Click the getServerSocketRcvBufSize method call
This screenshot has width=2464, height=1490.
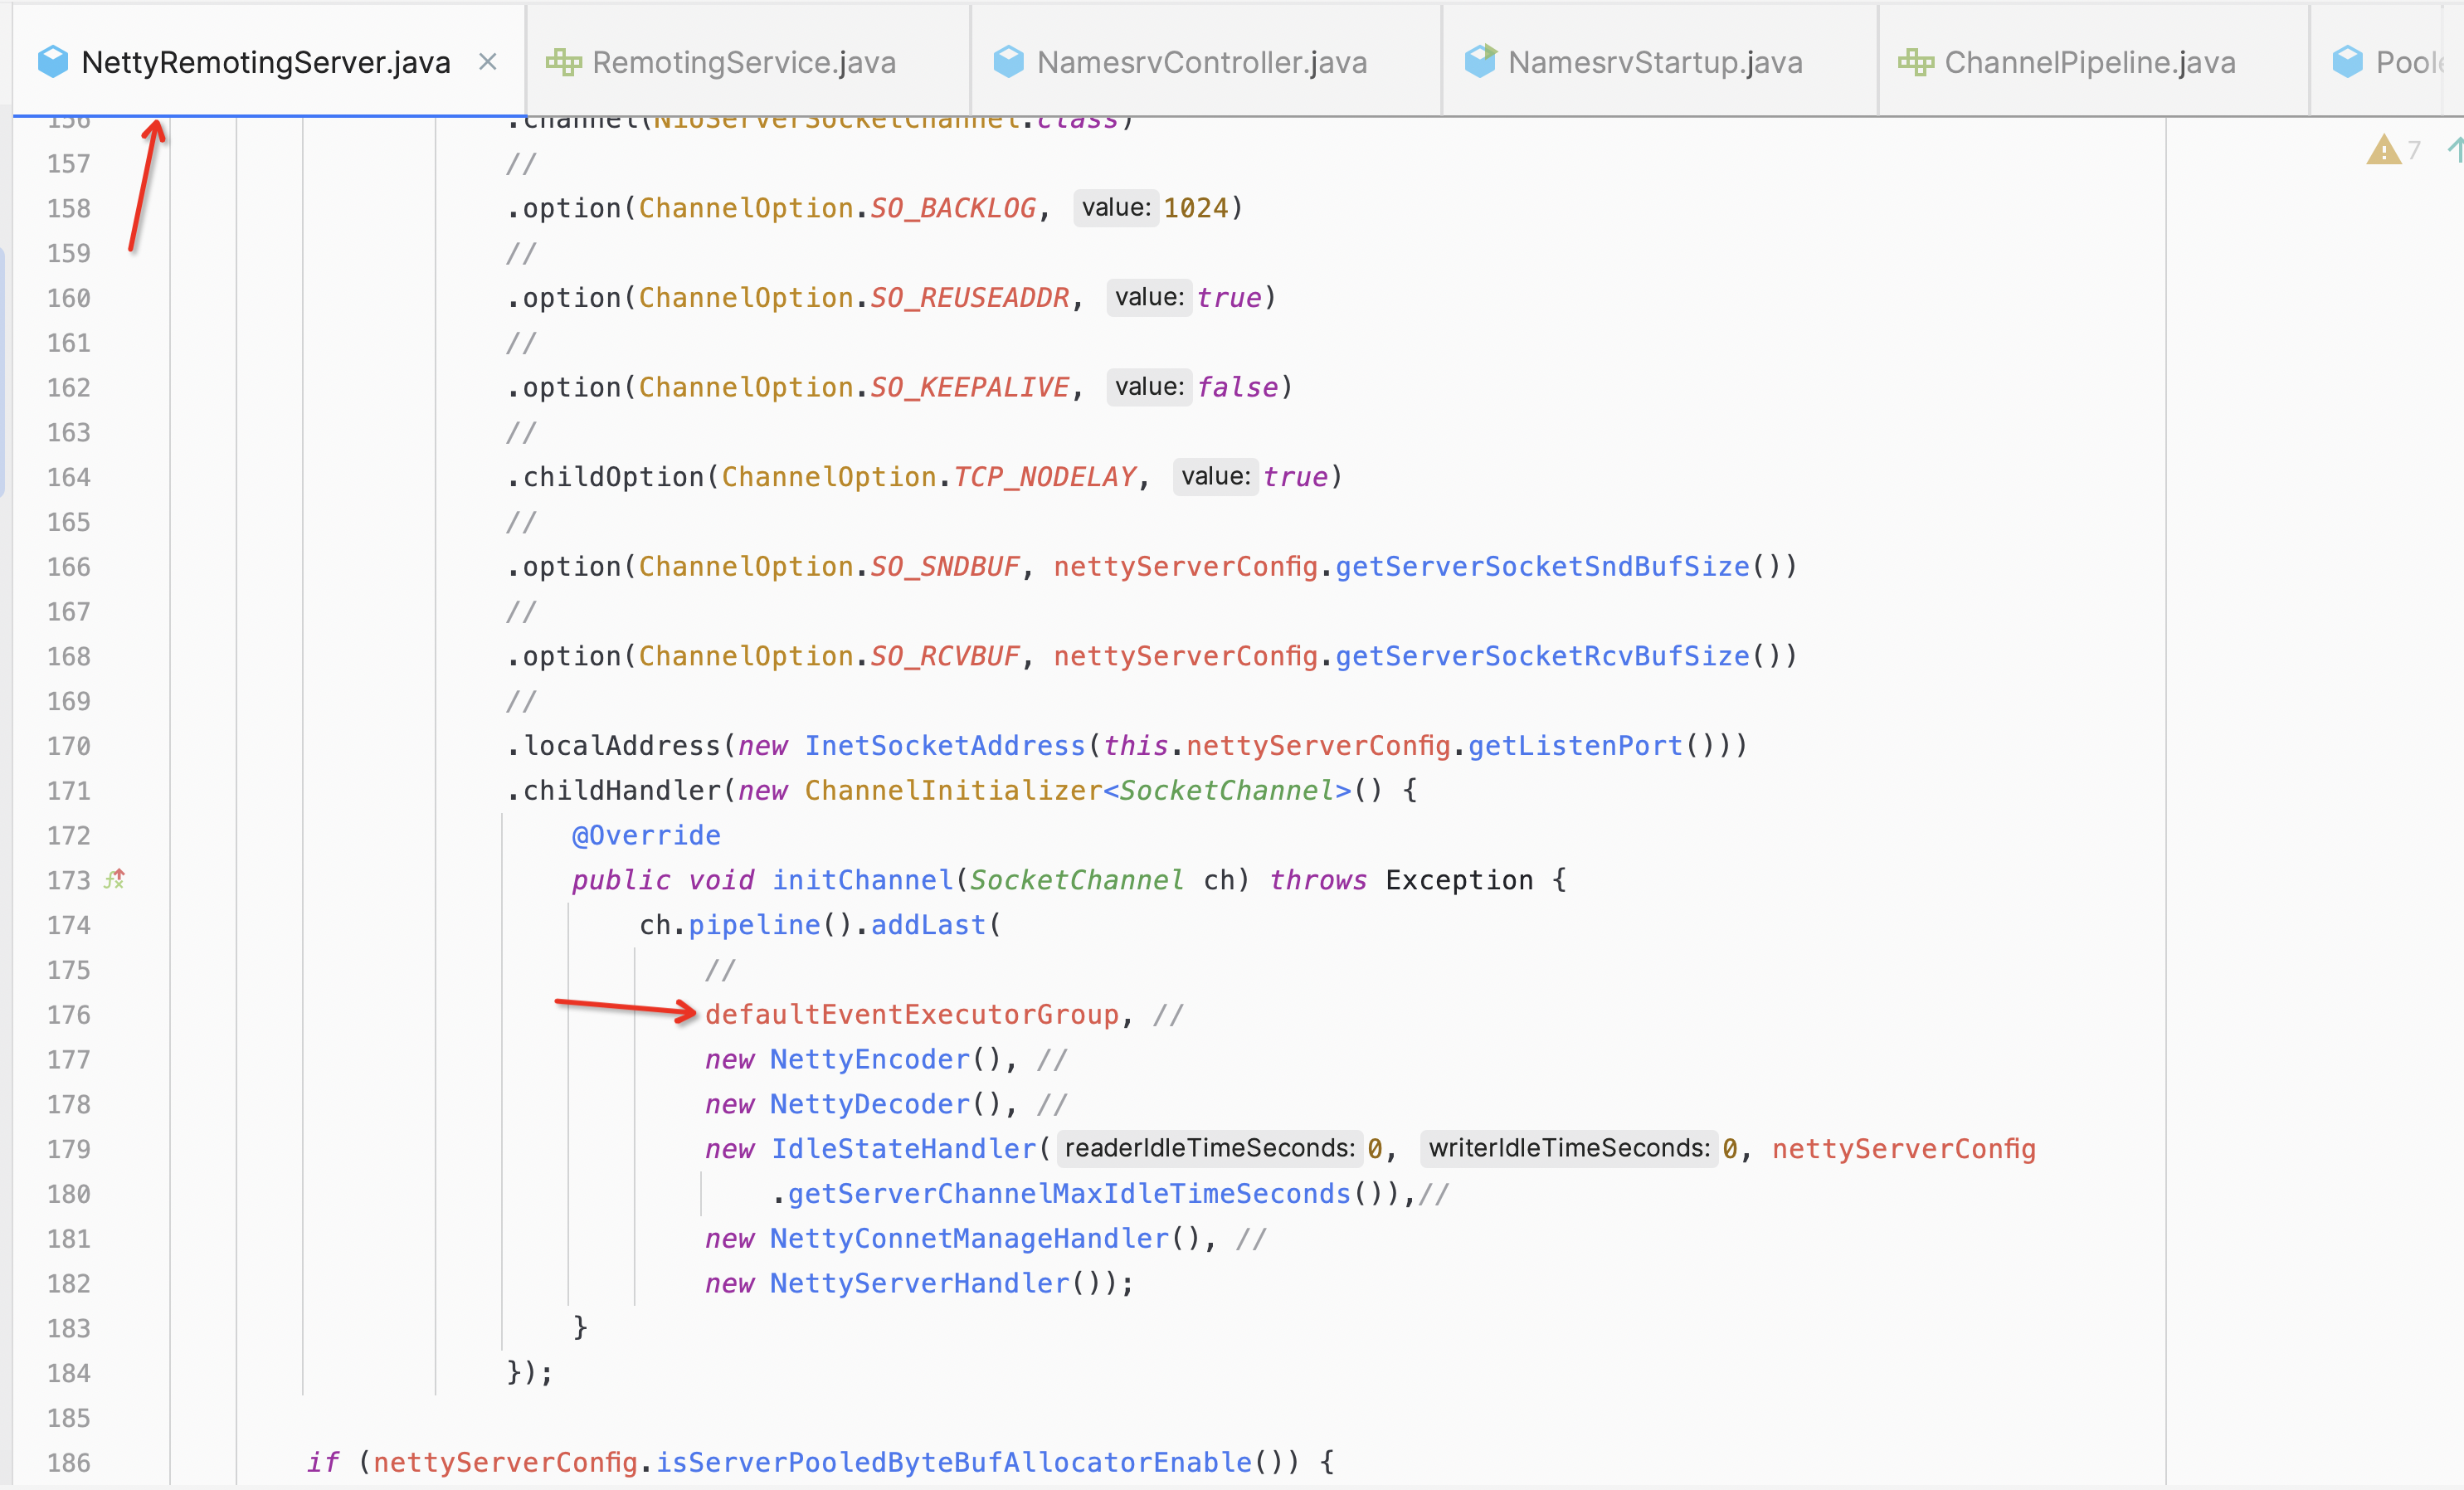coord(1543,656)
